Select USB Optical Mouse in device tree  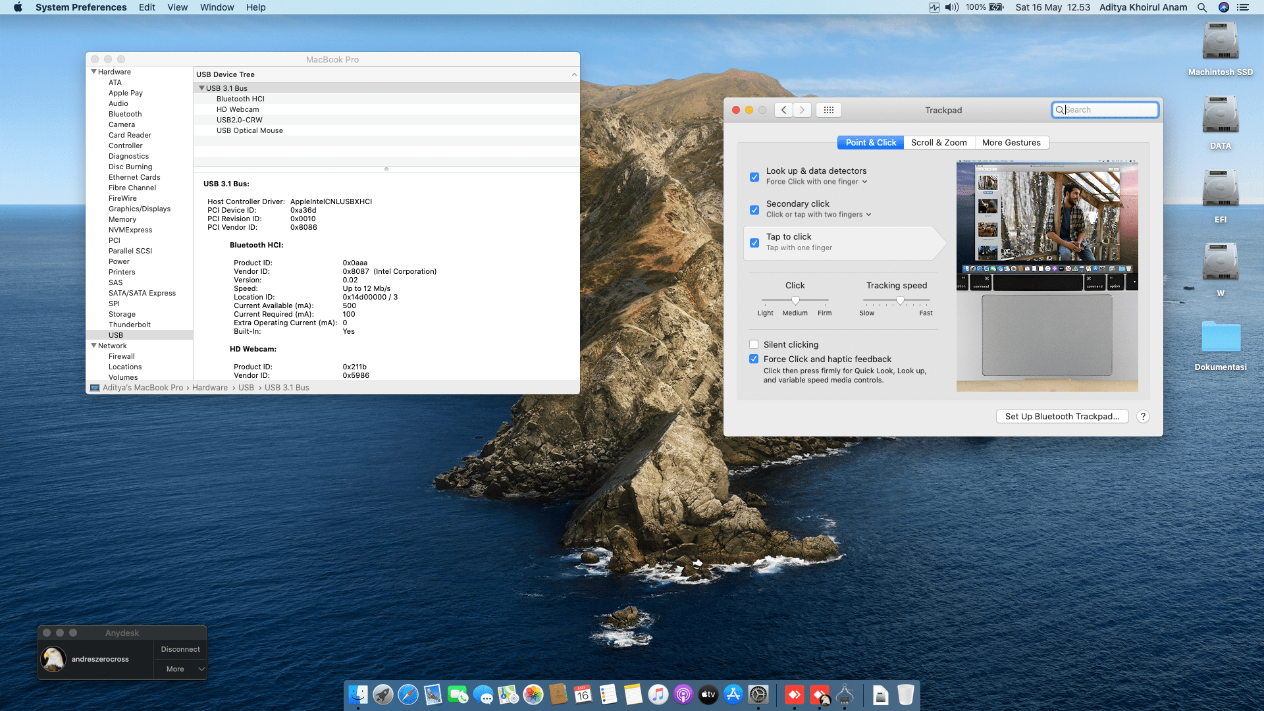(386, 130)
